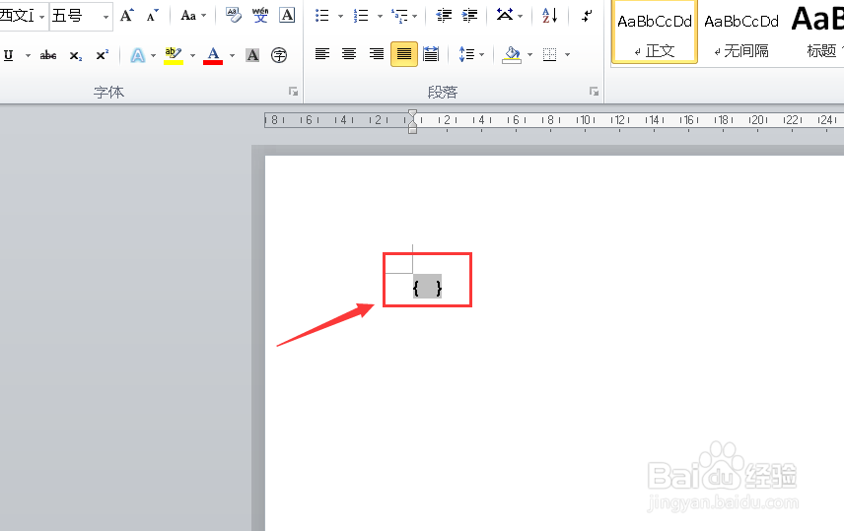
Task: Open the Shading color dropdown arrow
Action: click(529, 54)
